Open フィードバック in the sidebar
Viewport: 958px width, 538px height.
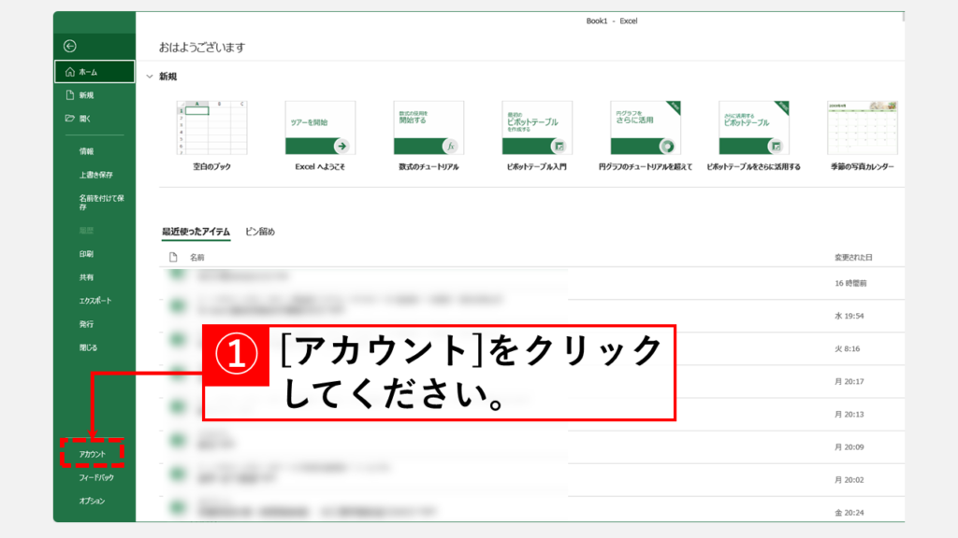pos(96,477)
